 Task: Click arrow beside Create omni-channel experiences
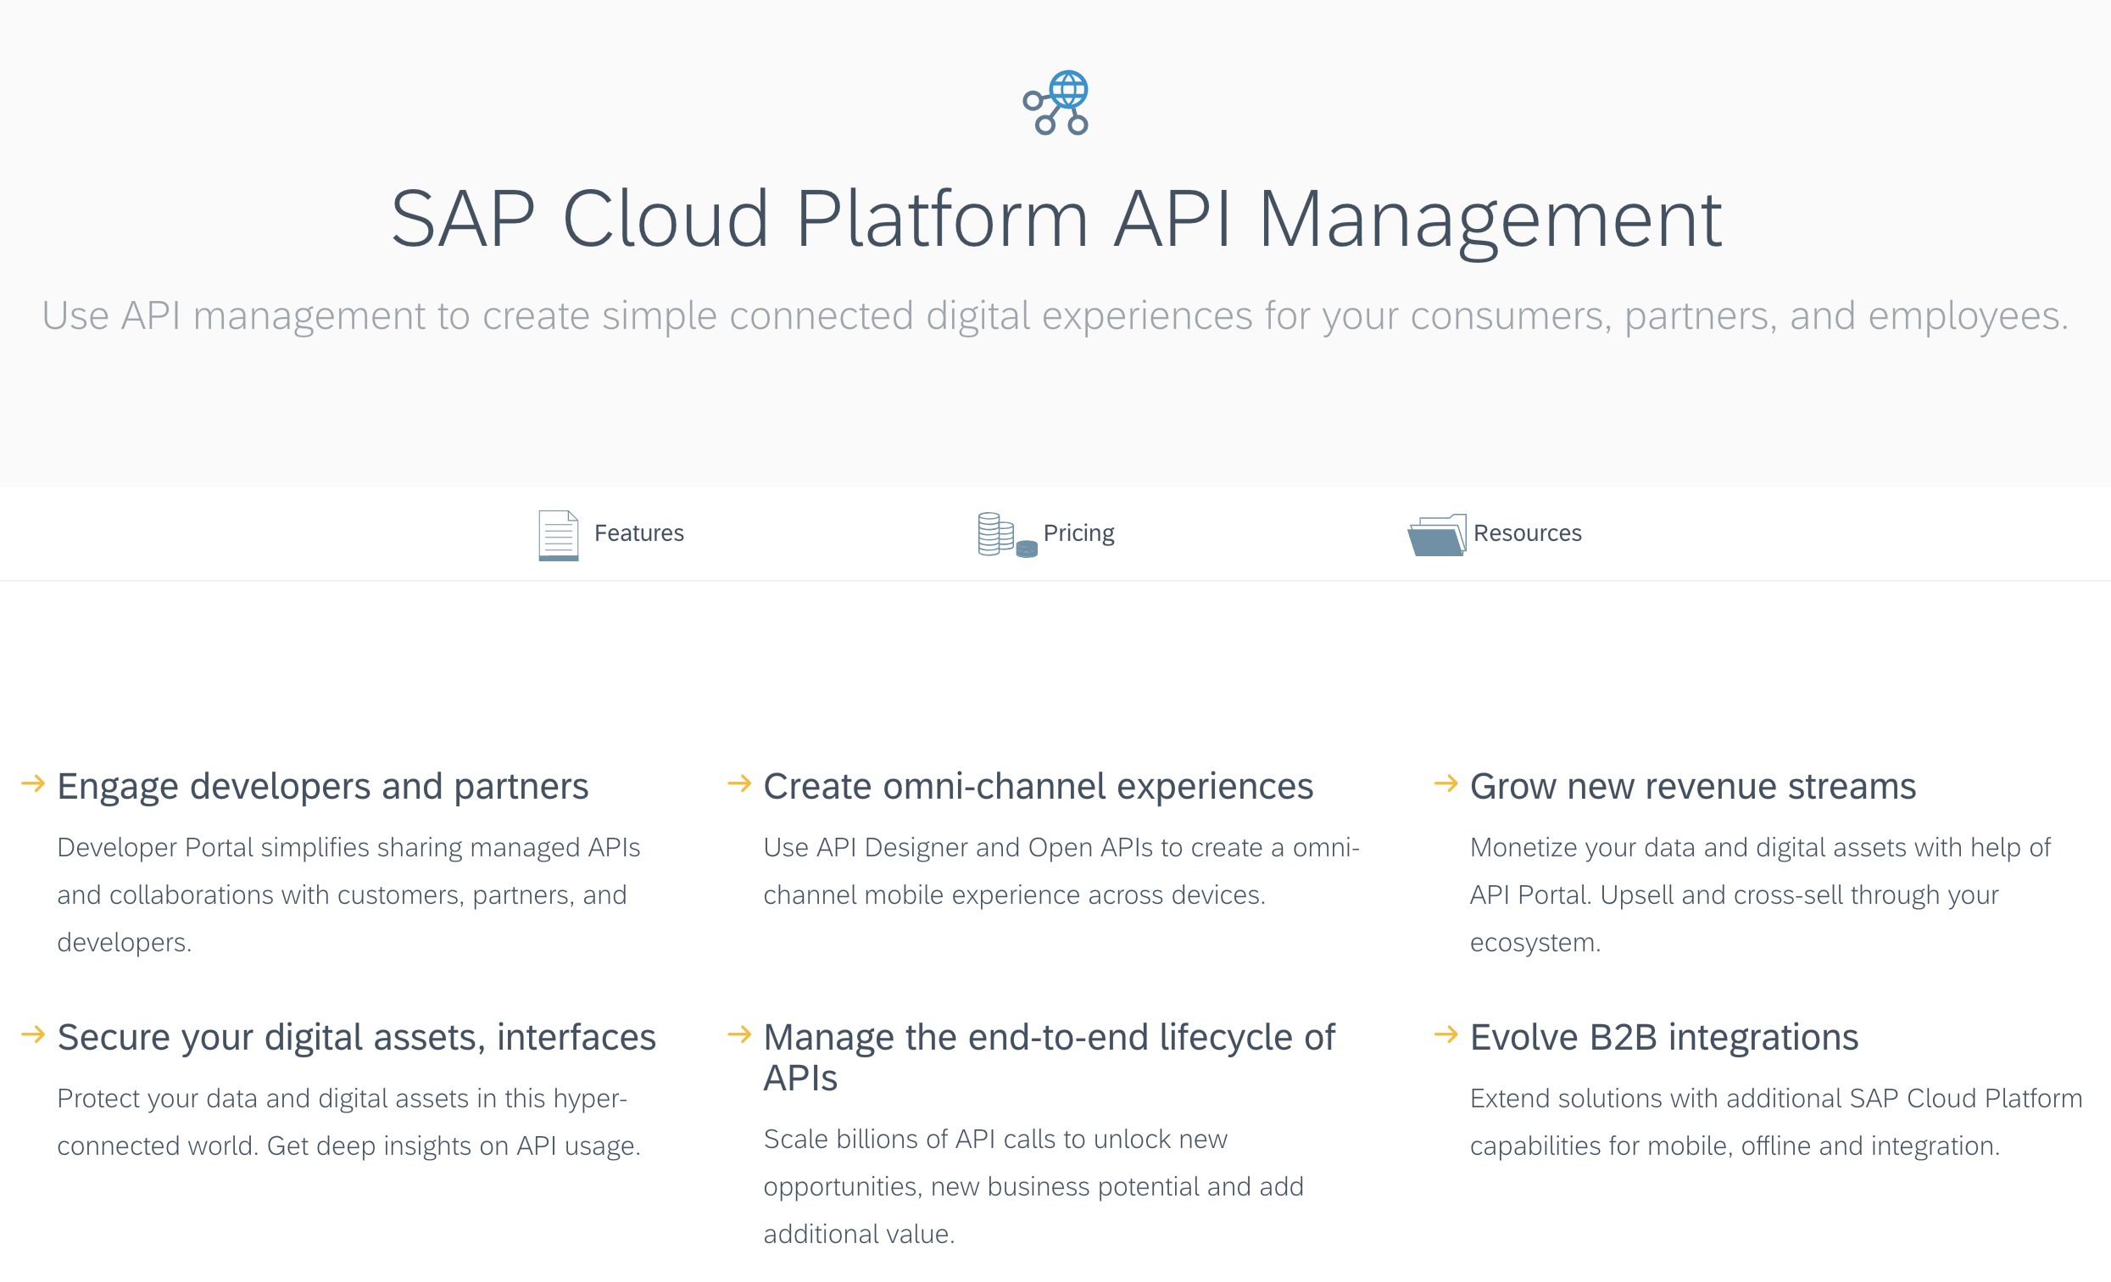click(x=739, y=783)
